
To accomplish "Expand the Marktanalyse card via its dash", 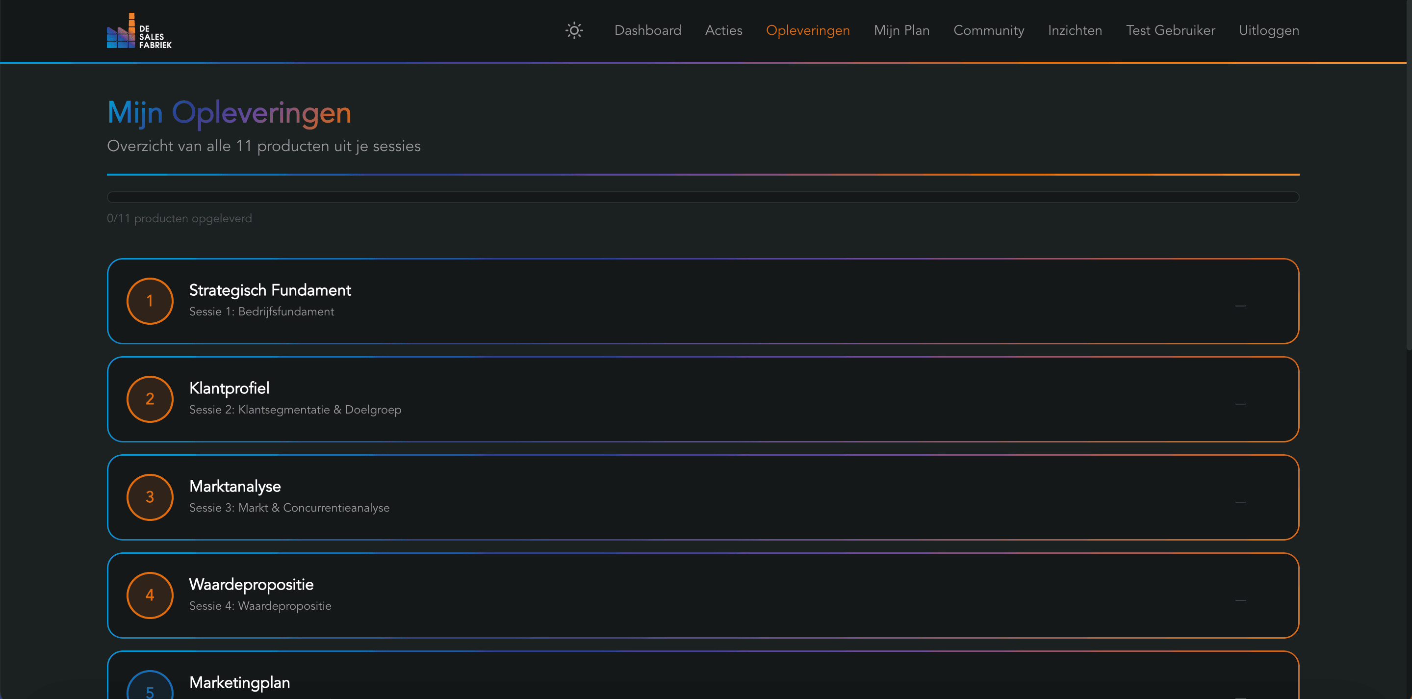I will [x=1240, y=502].
